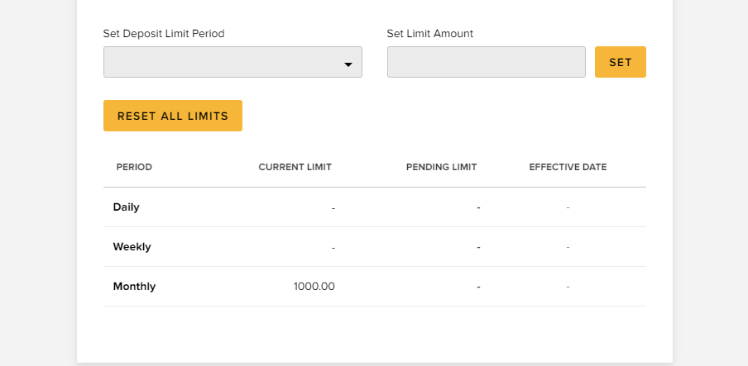This screenshot has height=366, width=748.
Task: Click the PERIOD column header
Action: [134, 167]
